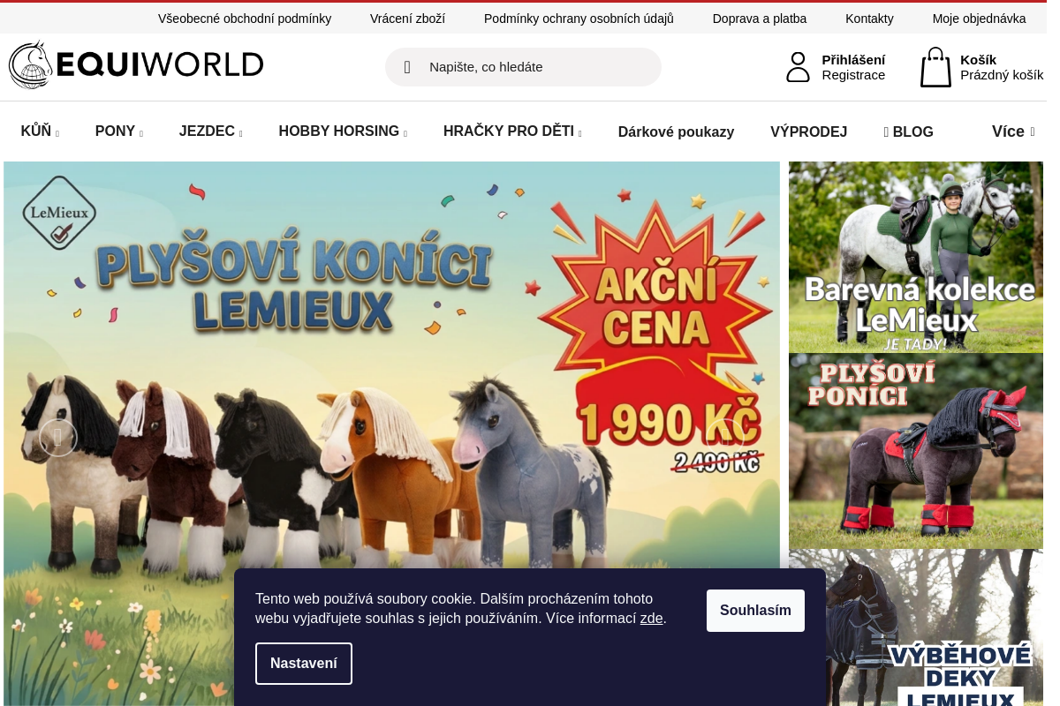Open the HOBBY HORSING category
Screen dimensions: 1060x706
(339, 131)
